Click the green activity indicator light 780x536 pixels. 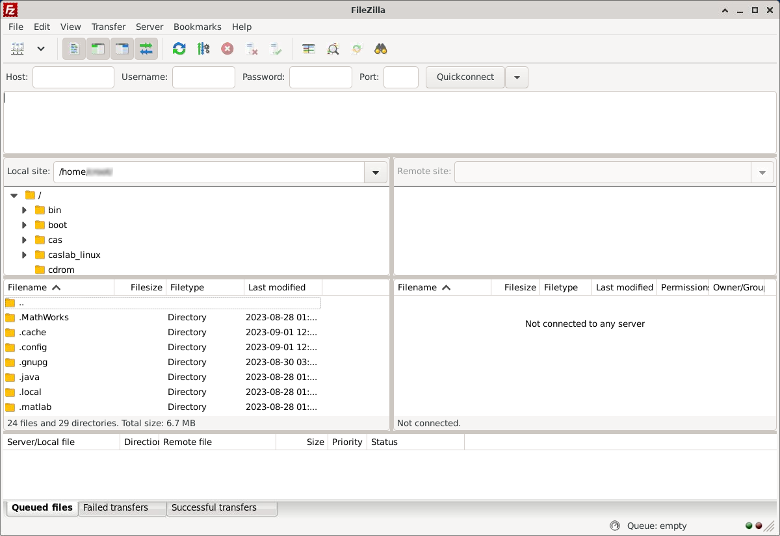point(749,526)
